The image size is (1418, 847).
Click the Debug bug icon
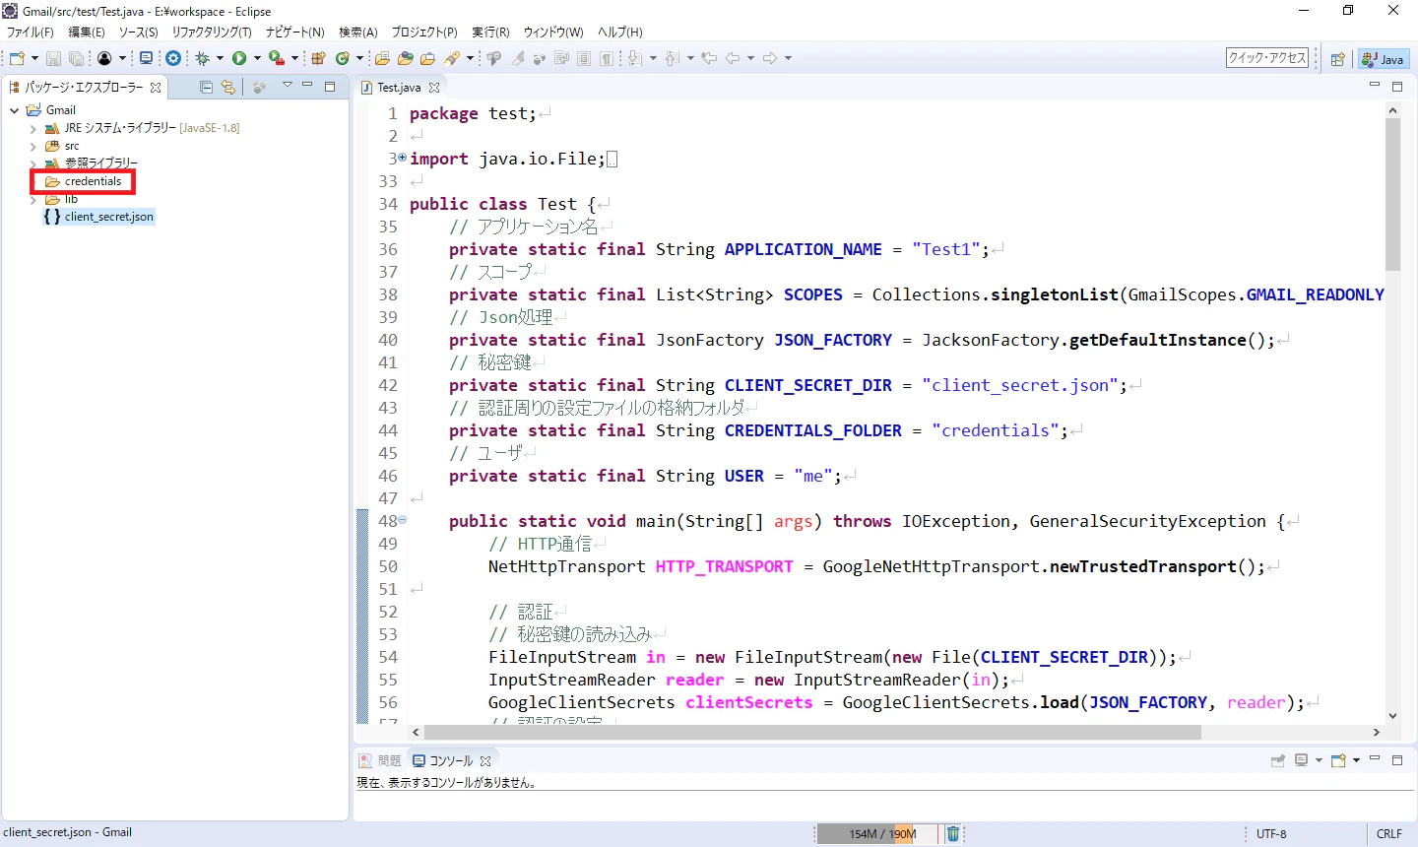point(203,58)
